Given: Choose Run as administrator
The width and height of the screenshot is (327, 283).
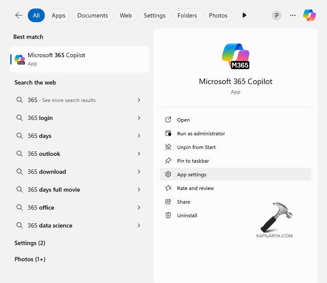Looking at the screenshot, I should (201, 134).
